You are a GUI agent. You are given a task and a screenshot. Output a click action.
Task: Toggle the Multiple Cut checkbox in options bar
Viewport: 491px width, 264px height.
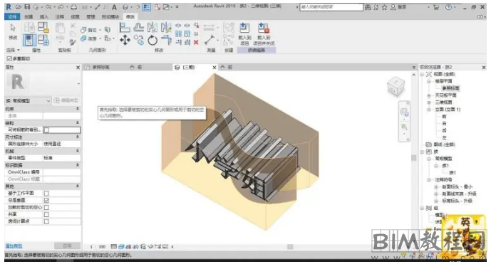[9, 58]
